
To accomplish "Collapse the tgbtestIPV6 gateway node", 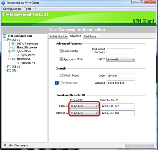I will pos(9,59).
